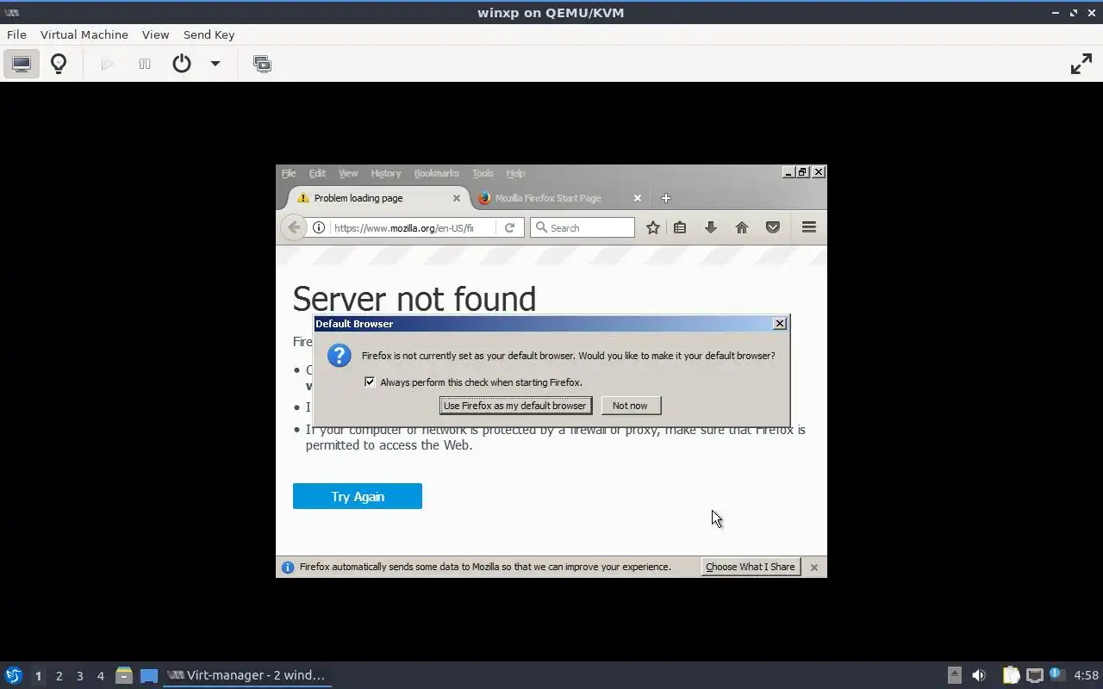Viewport: 1103px width, 689px height.
Task: Click the virt-manager console view icon
Action: 22,64
